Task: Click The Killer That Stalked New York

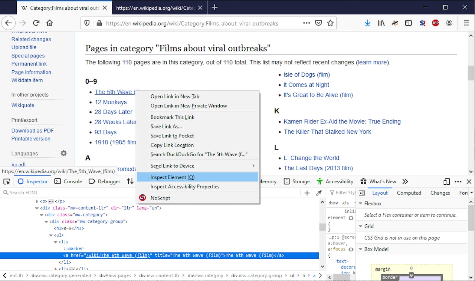Action: pos(327,131)
